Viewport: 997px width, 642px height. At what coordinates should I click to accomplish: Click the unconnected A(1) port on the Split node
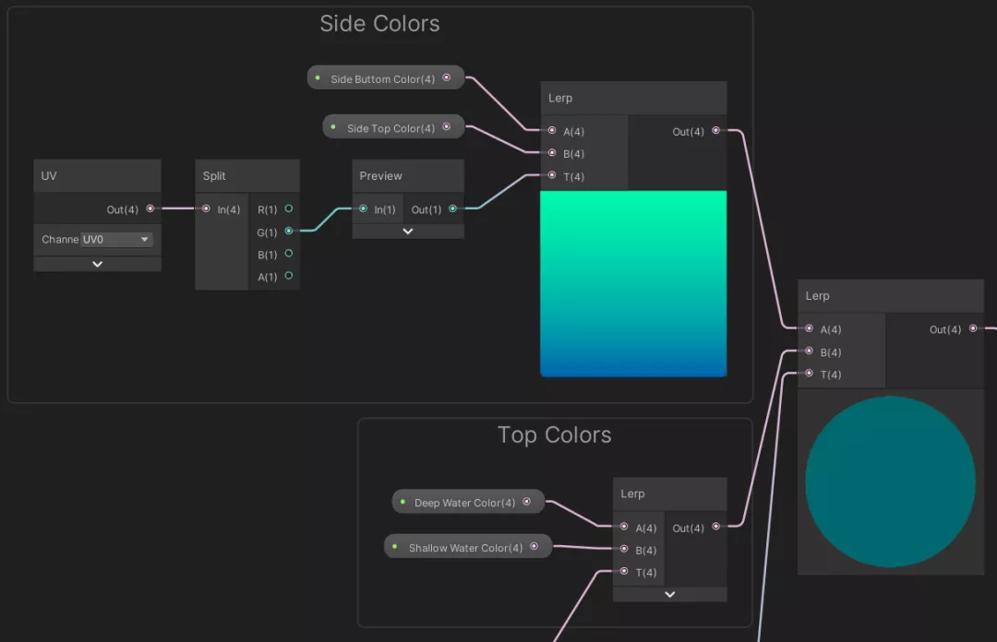289,278
